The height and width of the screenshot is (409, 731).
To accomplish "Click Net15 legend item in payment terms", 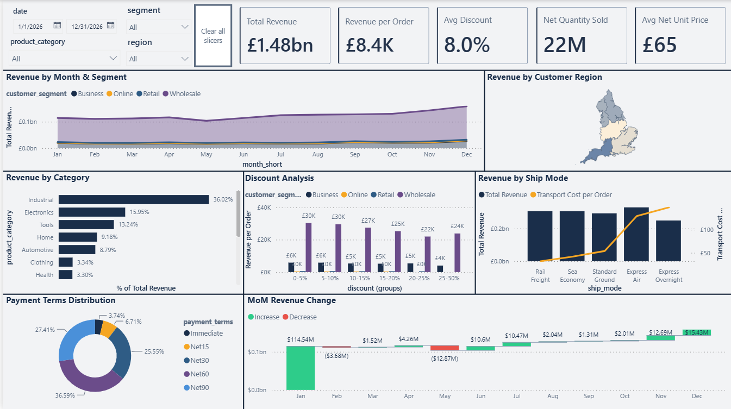I will click(196, 347).
